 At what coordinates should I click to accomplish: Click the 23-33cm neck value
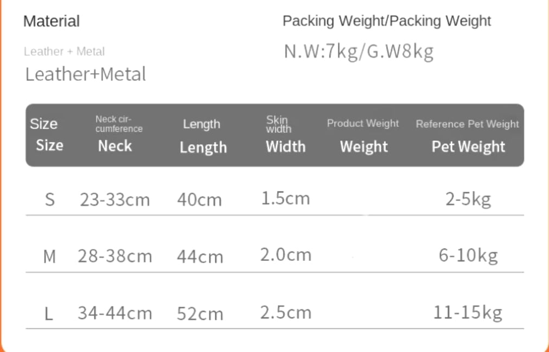[115, 200]
